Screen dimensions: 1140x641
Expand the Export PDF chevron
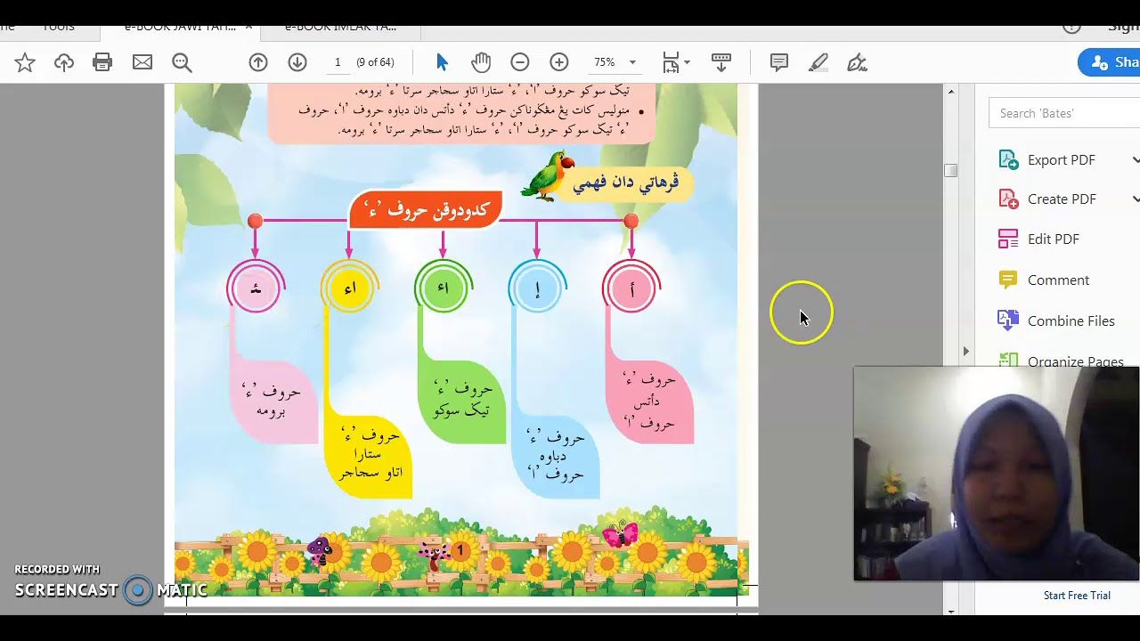1136,160
